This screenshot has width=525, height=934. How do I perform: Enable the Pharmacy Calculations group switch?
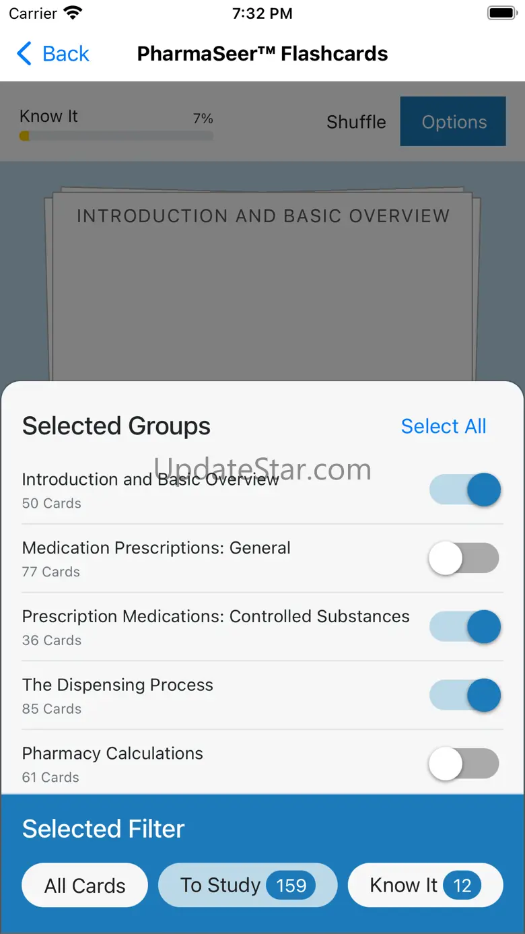click(x=464, y=764)
